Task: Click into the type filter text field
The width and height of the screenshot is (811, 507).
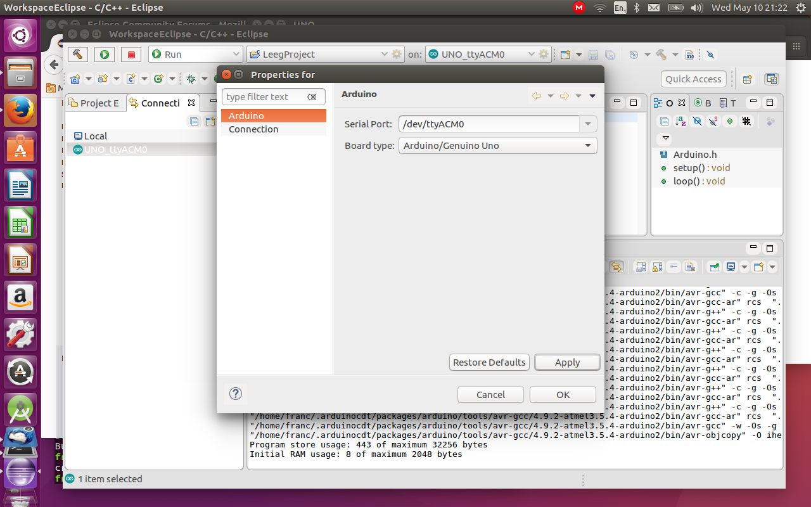Action: tap(265, 97)
